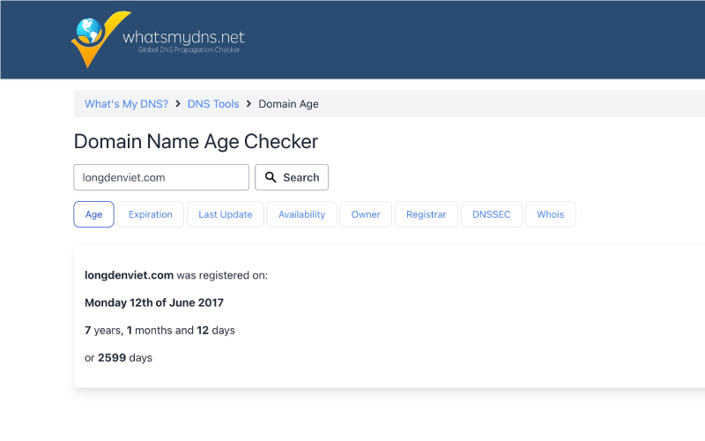Image resolution: width=705 pixels, height=441 pixels.
Task: Open the What's My DNS? breadcrumb link
Action: tap(126, 104)
